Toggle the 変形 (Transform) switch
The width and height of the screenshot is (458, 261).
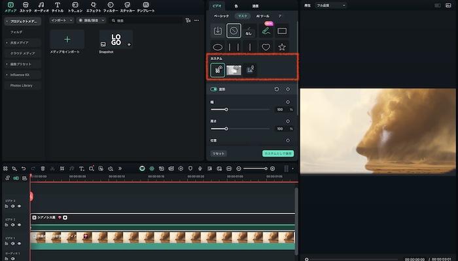(213, 89)
